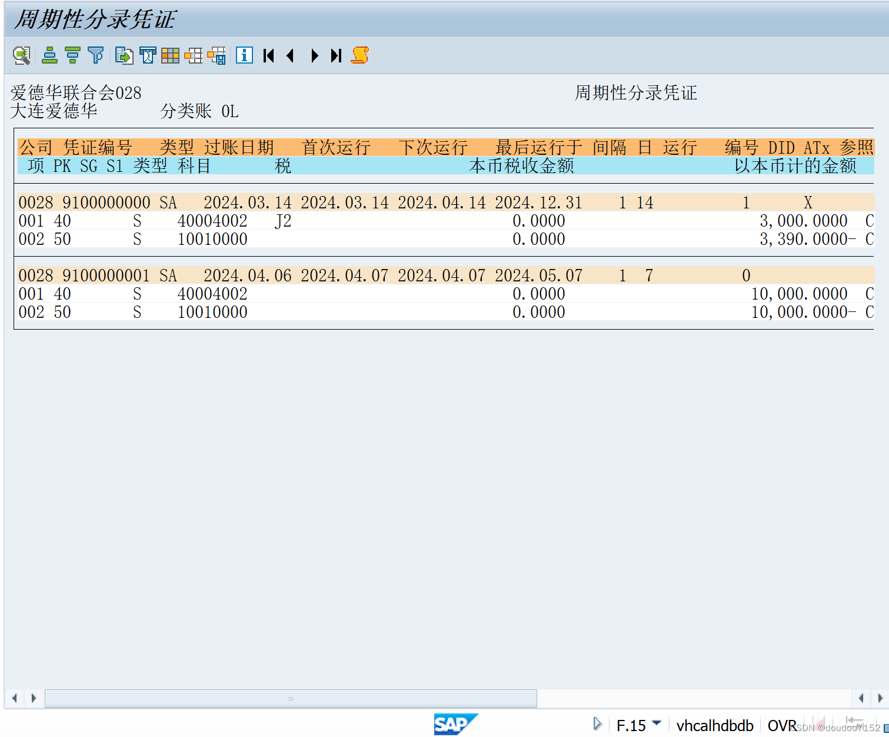Screen dimensions: 889x737
Task: Click the Change Layout grid icon
Action: point(194,55)
